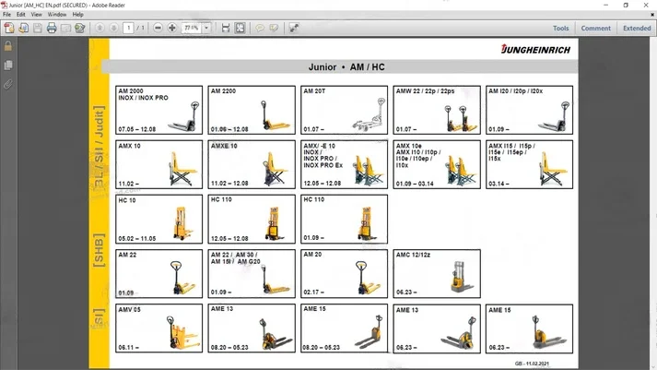
Task: Print the document using printer icon
Action: (x=52, y=28)
